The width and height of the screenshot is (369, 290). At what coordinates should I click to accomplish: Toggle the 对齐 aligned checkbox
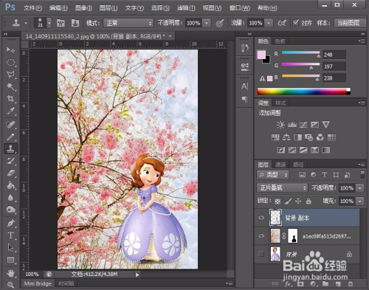(296, 23)
